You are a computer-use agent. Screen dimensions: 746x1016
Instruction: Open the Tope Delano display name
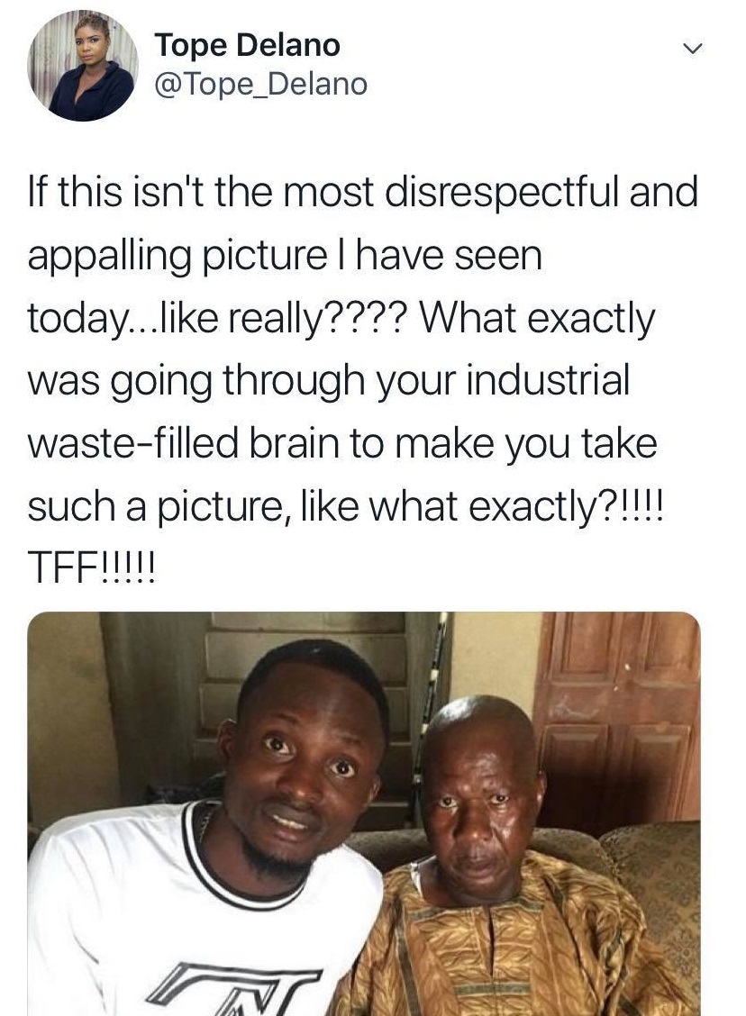(247, 43)
